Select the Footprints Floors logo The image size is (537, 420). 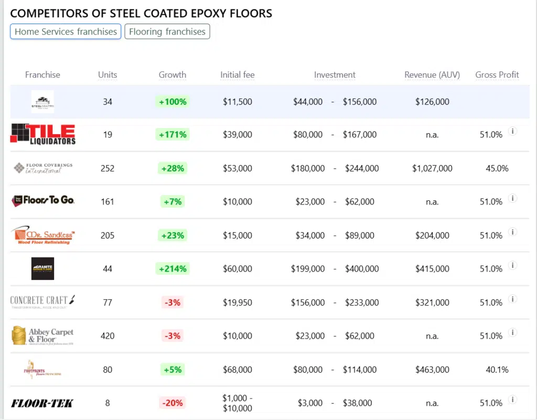point(42,369)
